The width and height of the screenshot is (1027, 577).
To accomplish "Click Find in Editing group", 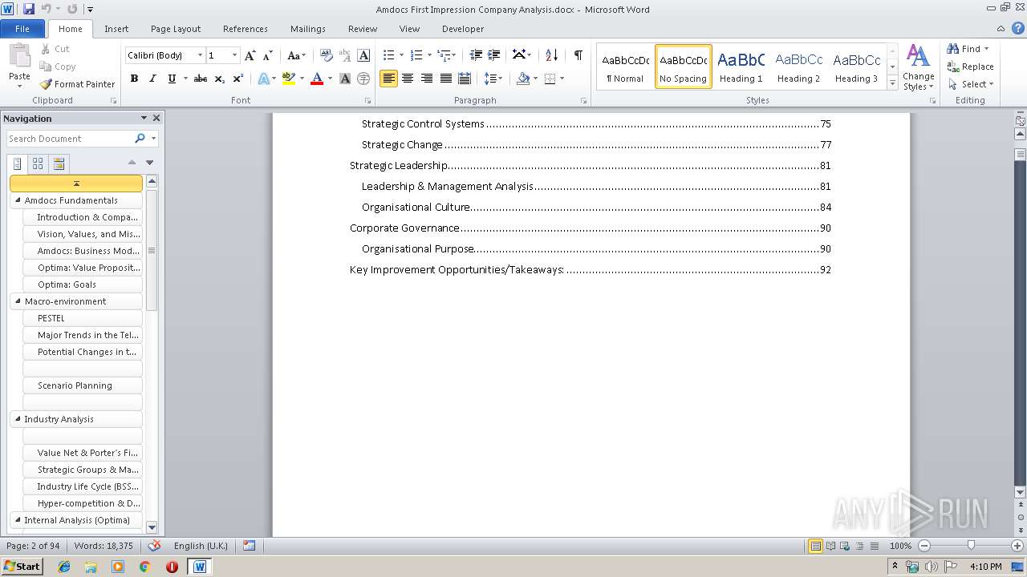I will [965, 49].
